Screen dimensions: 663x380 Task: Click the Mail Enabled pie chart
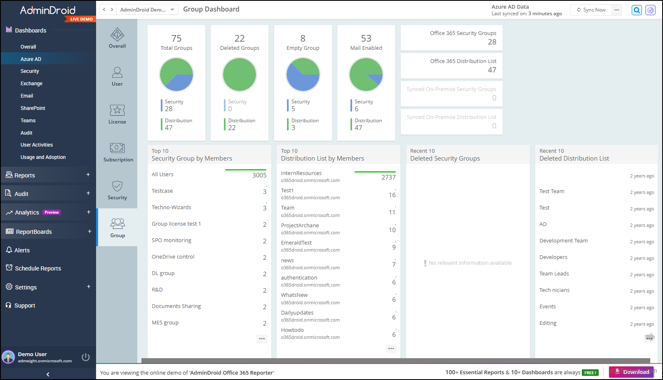click(366, 75)
